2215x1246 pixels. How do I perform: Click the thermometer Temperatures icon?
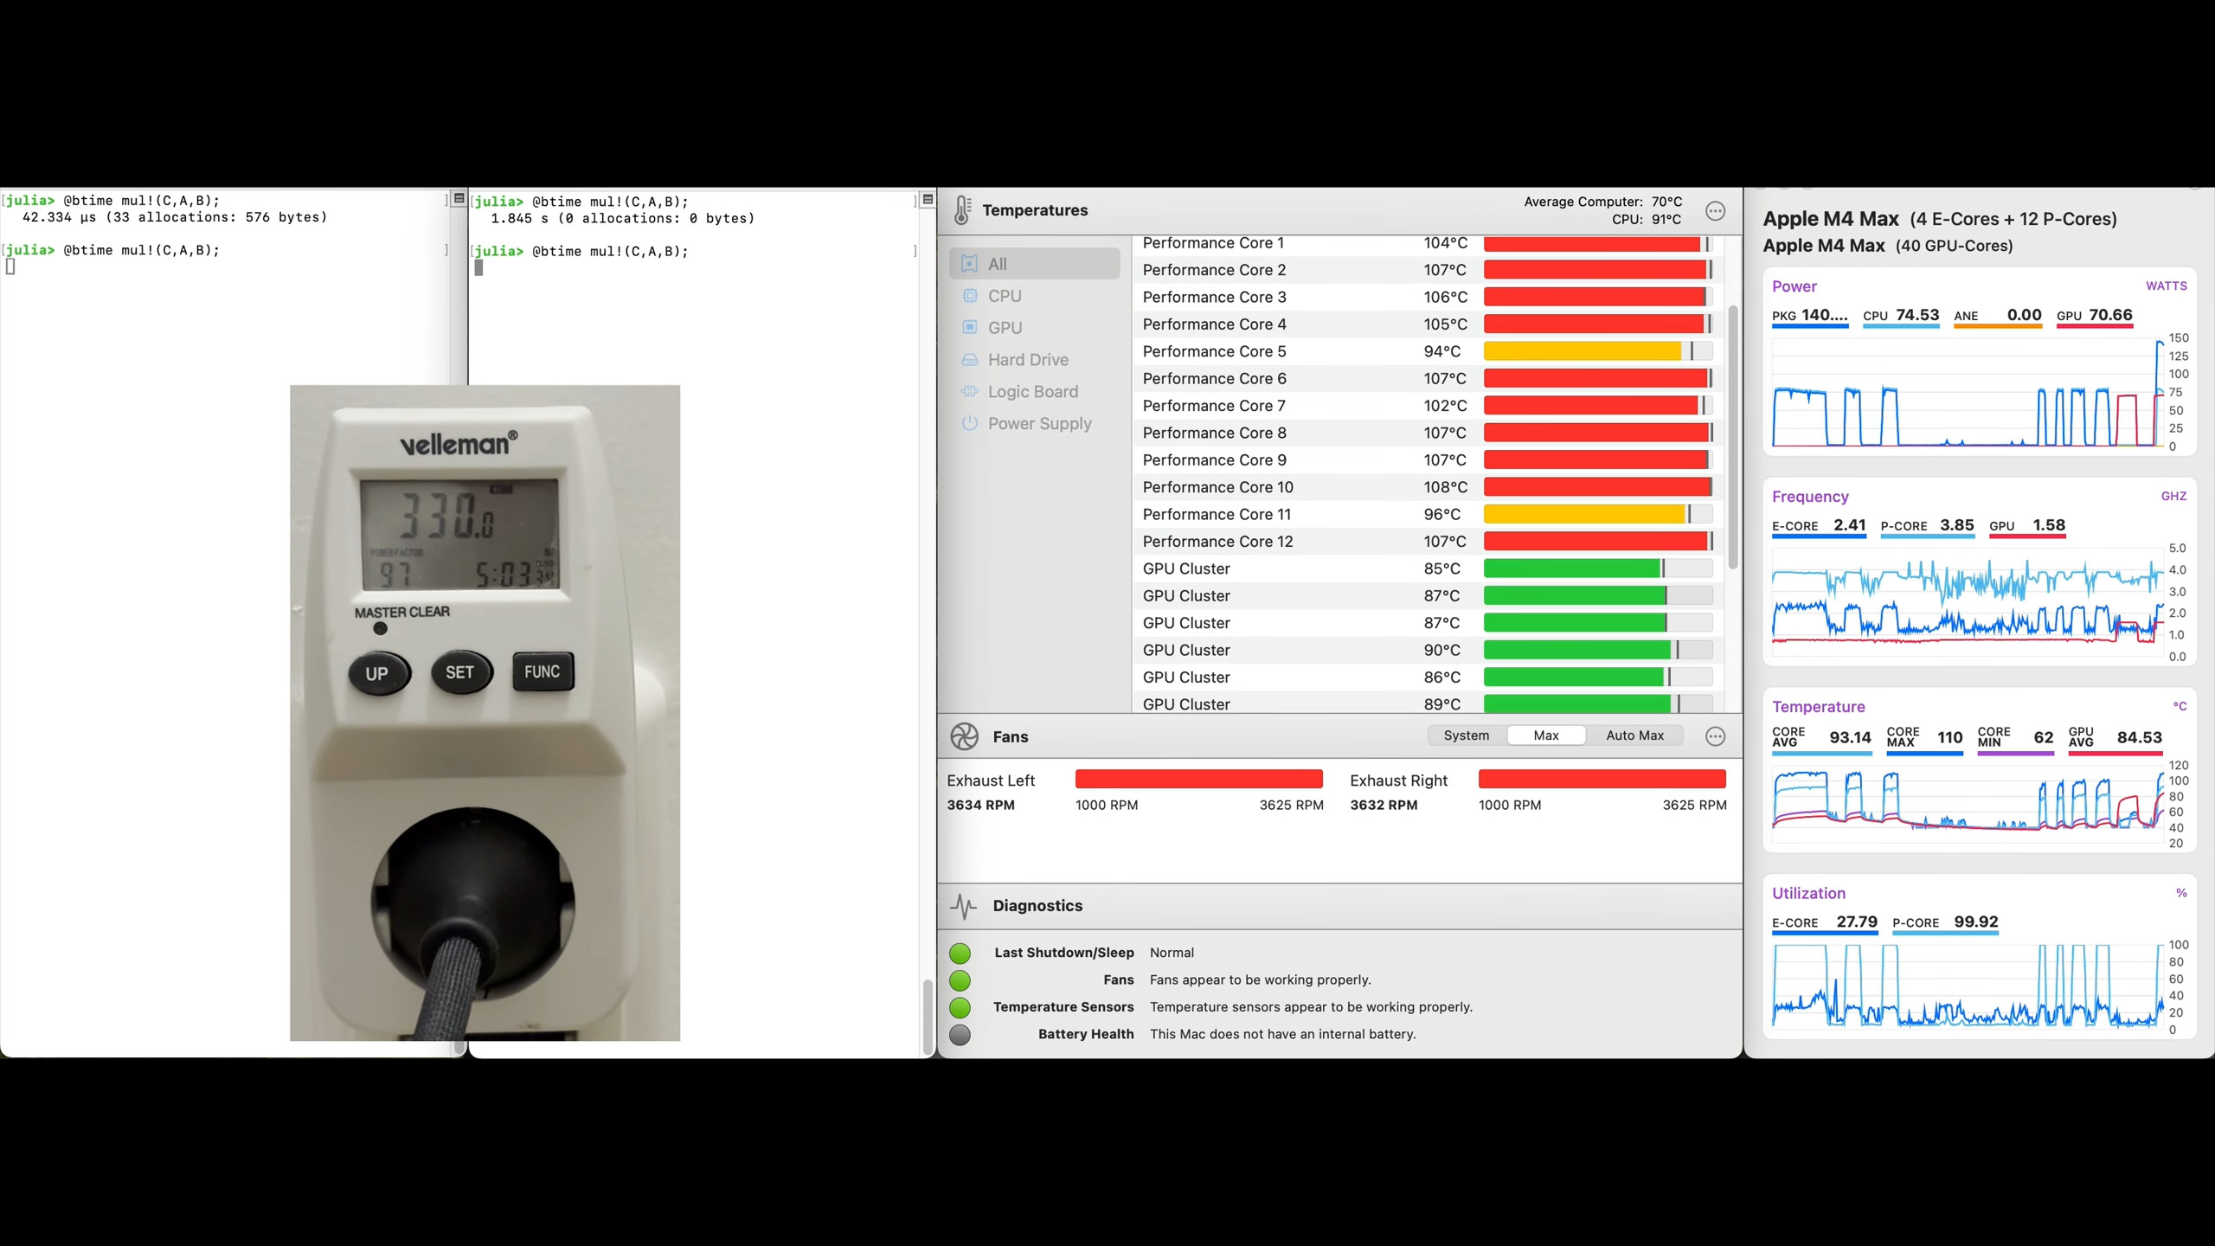[x=961, y=210]
